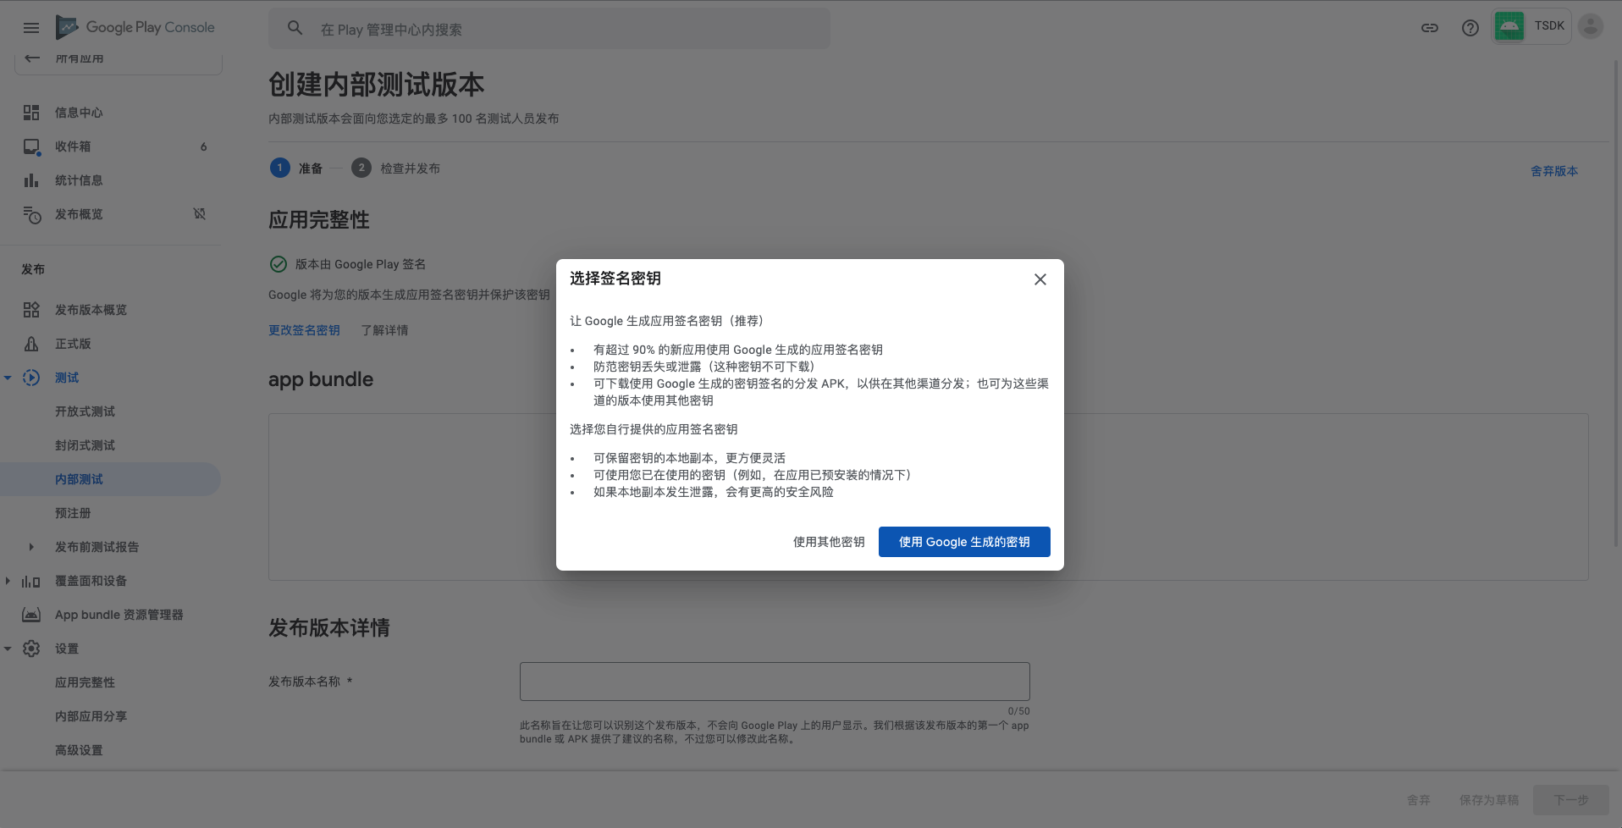
Task: Collapse the 测试 section arrow
Action: coord(8,378)
